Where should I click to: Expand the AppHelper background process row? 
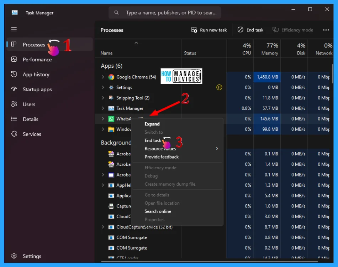pyautogui.click(x=103, y=185)
